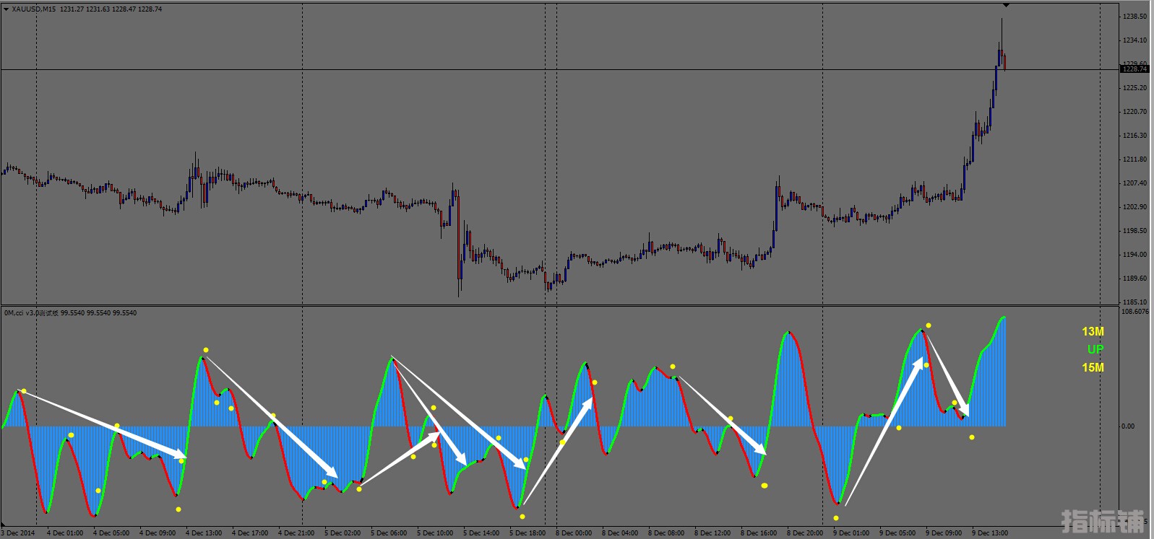Click the yellow dot above the 4 Dec 13:00 peak
This screenshot has height=539, width=1154.
(206, 350)
